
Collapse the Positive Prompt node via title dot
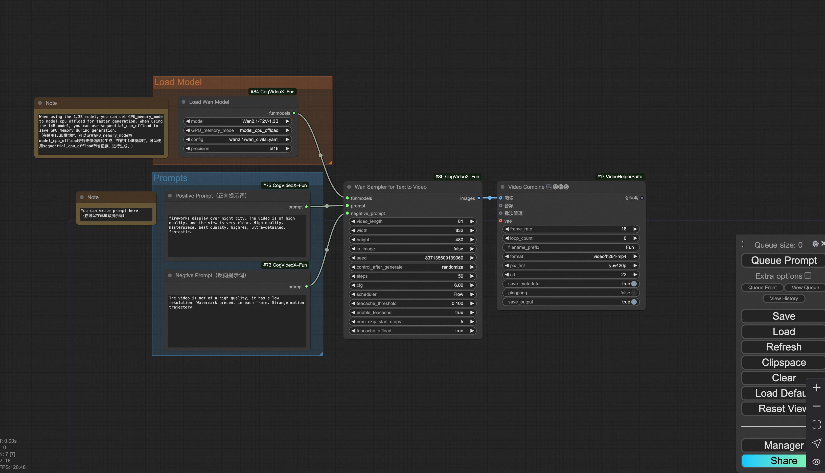click(x=170, y=196)
